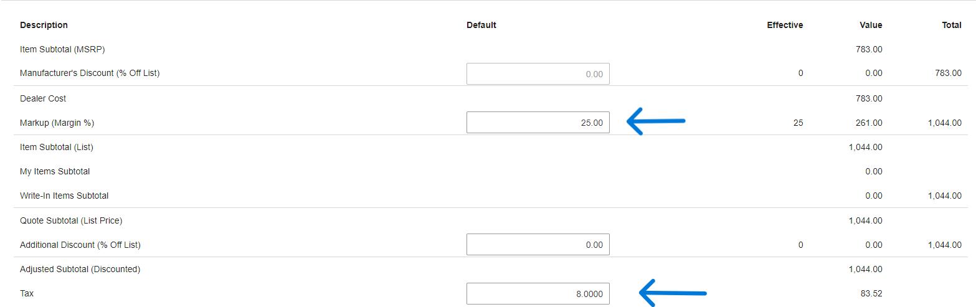Click the Manufacturer's Discount default field
Image resolution: width=976 pixels, height=307 pixels.
click(x=538, y=73)
